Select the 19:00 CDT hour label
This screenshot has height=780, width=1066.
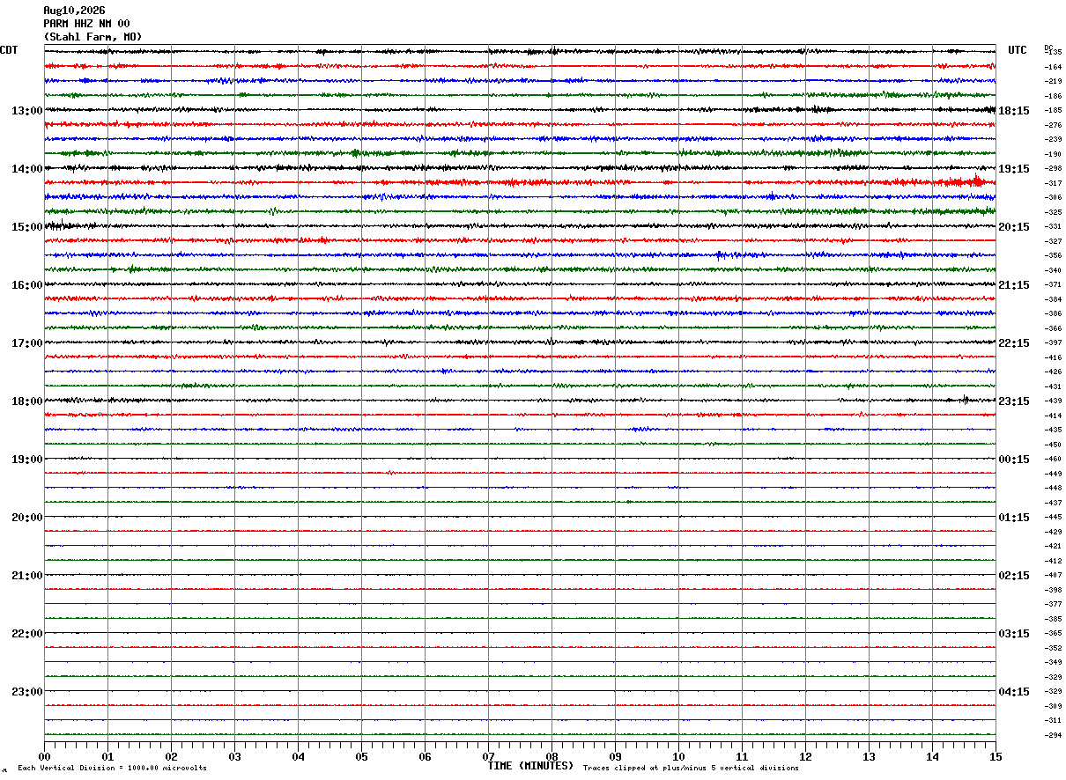pos(27,460)
